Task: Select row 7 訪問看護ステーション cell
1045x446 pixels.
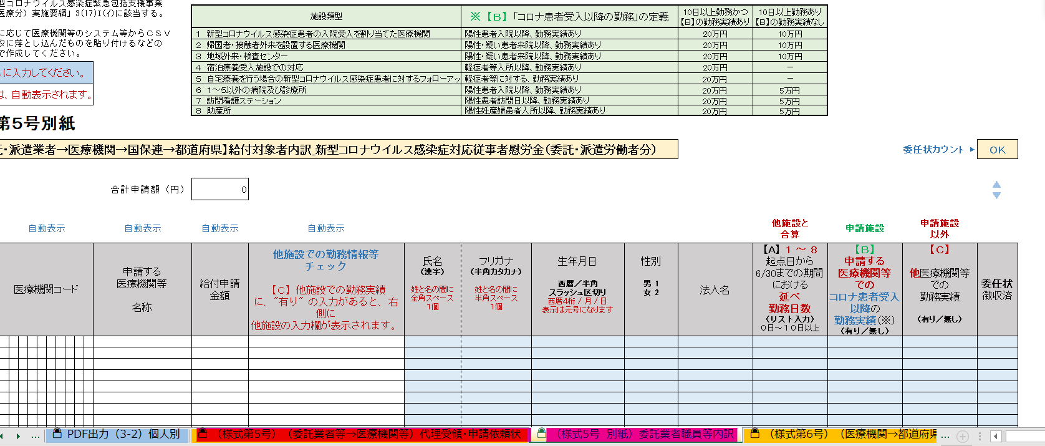Action: click(x=326, y=100)
